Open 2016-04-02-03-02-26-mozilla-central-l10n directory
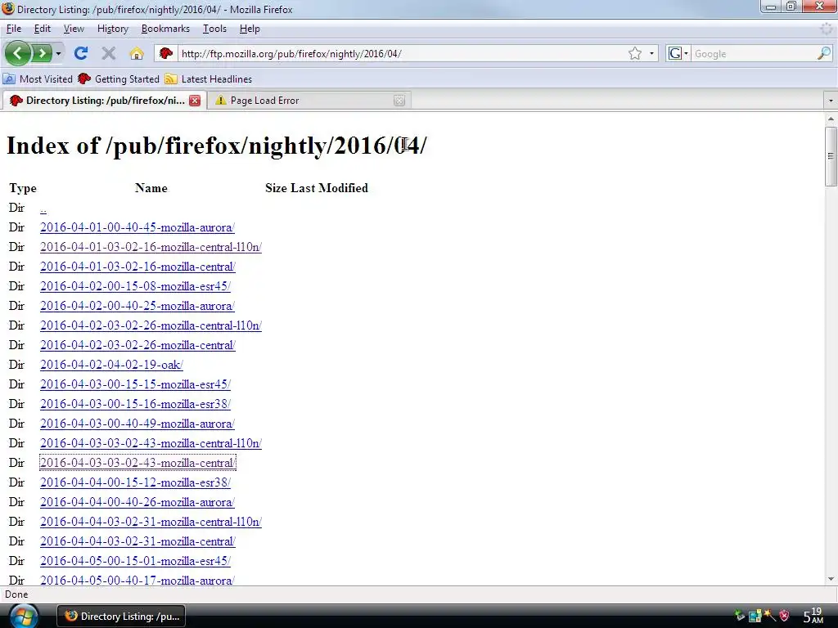Viewport: 838px width, 628px height. tap(151, 325)
